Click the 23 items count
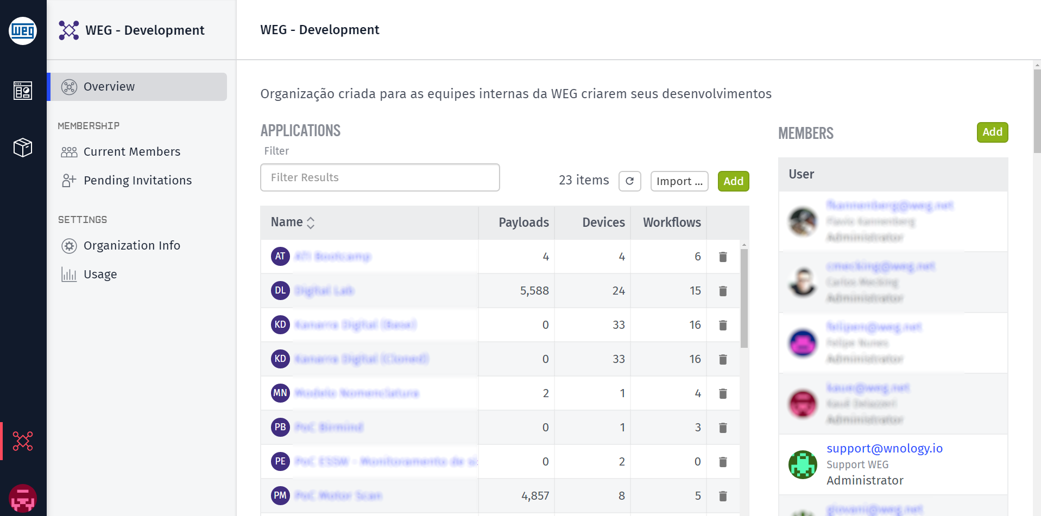This screenshot has width=1041, height=516. (x=584, y=180)
